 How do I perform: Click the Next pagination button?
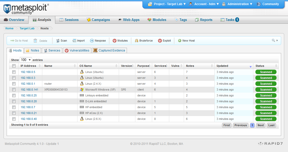(260, 125)
